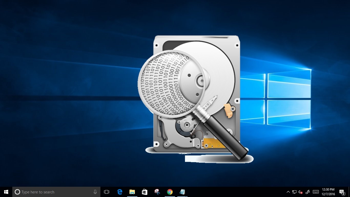350x197 pixels.
Task: Open the Windows Start menu
Action: coord(6,192)
